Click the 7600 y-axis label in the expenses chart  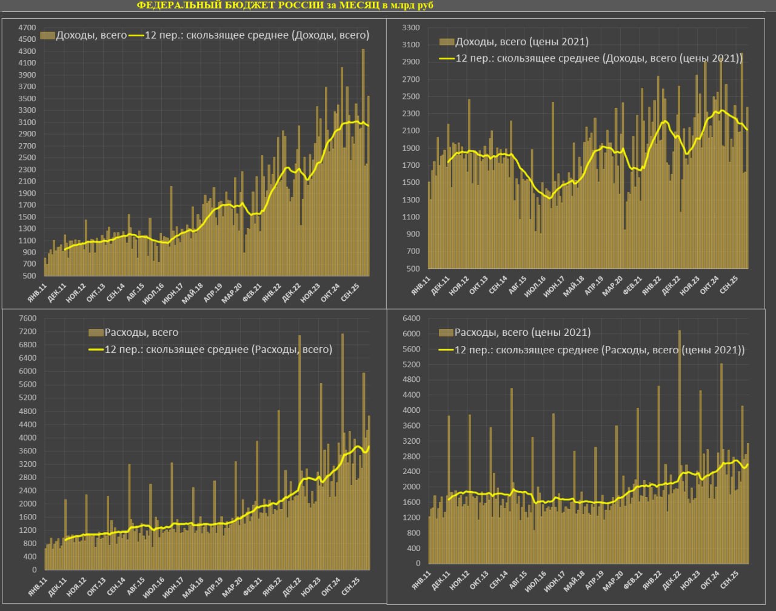28,319
